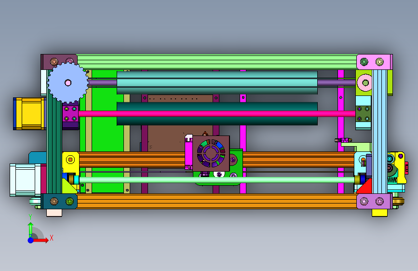The image size is (418, 271).
Task: Select the light blue vertical extrusion on right
Action: (379, 132)
